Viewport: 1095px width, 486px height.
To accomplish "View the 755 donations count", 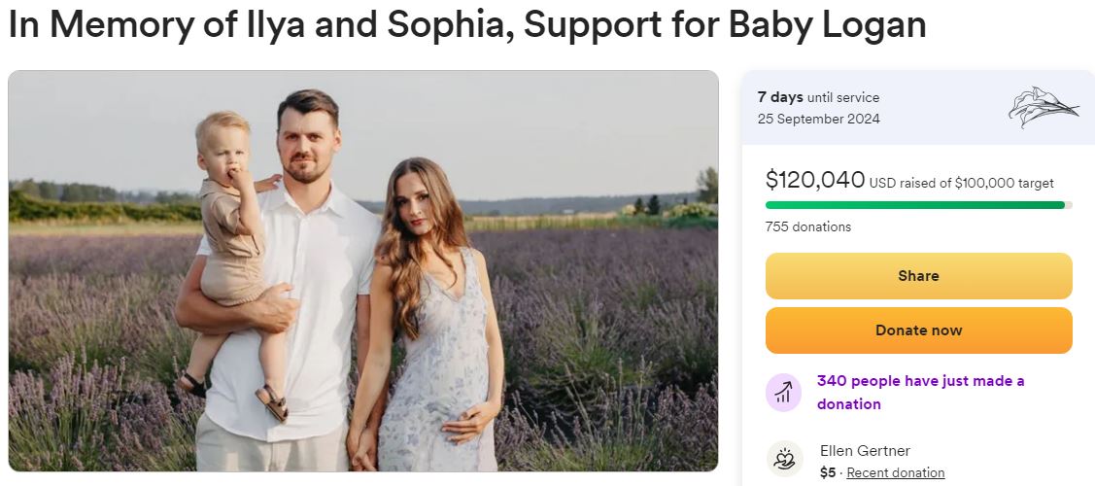I will click(x=807, y=226).
